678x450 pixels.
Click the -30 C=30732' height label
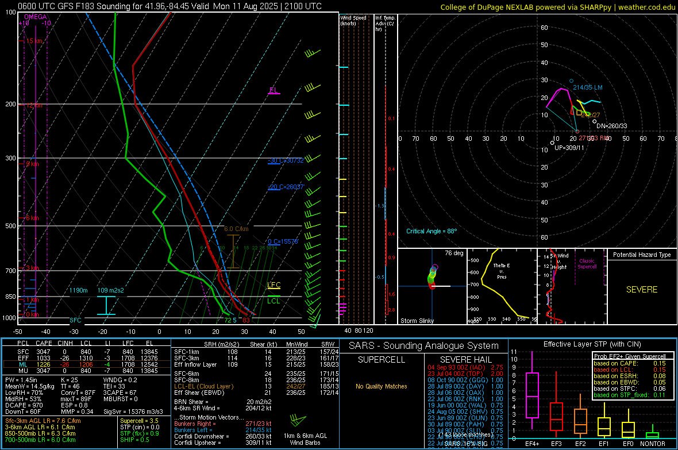286,160
